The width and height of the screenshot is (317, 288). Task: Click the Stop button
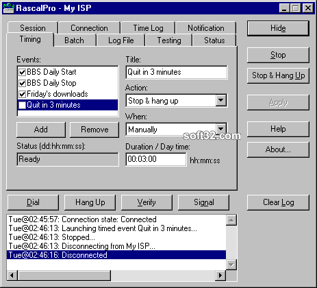(x=278, y=55)
